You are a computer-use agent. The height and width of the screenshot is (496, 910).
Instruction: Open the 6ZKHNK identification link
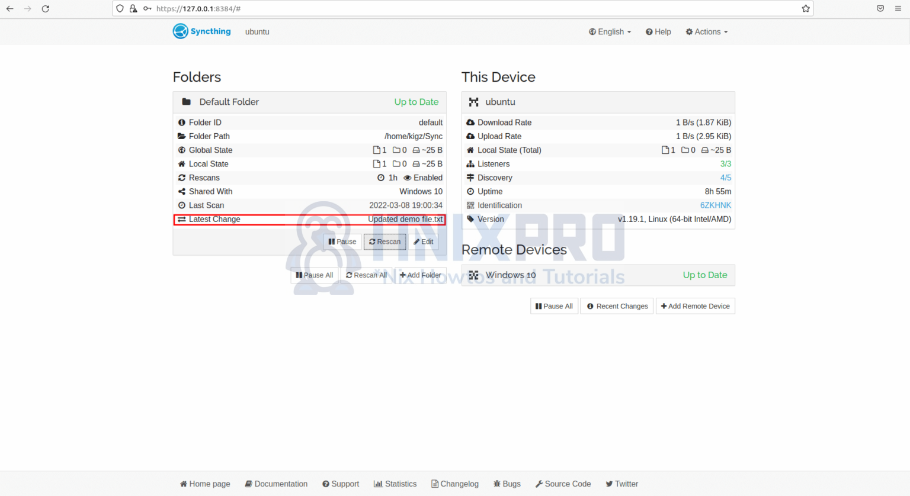[716, 205]
